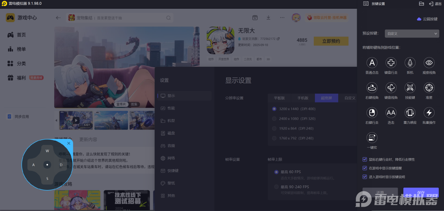The image size is (444, 211).
Task: Switch to 超宽屏 resolution tab
Action: (x=326, y=98)
